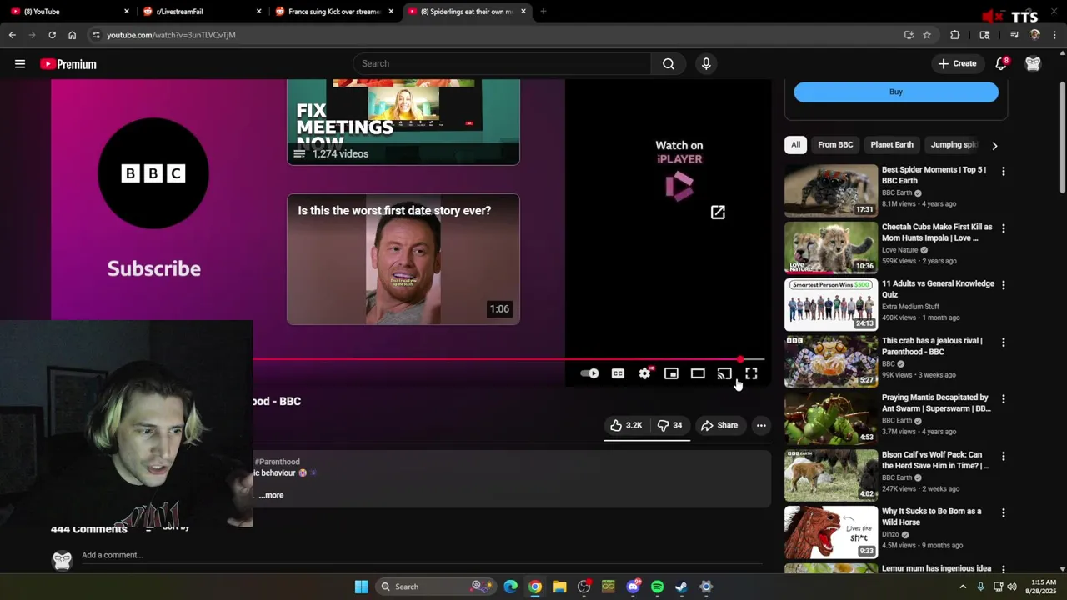Open options for crab jealous rival video
Viewport: 1067px width, 600px height.
(1003, 342)
